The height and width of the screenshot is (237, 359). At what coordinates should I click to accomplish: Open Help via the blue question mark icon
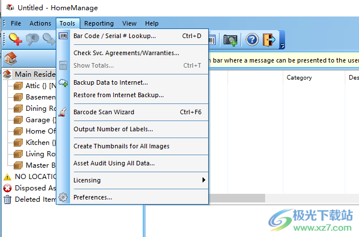(x=252, y=40)
